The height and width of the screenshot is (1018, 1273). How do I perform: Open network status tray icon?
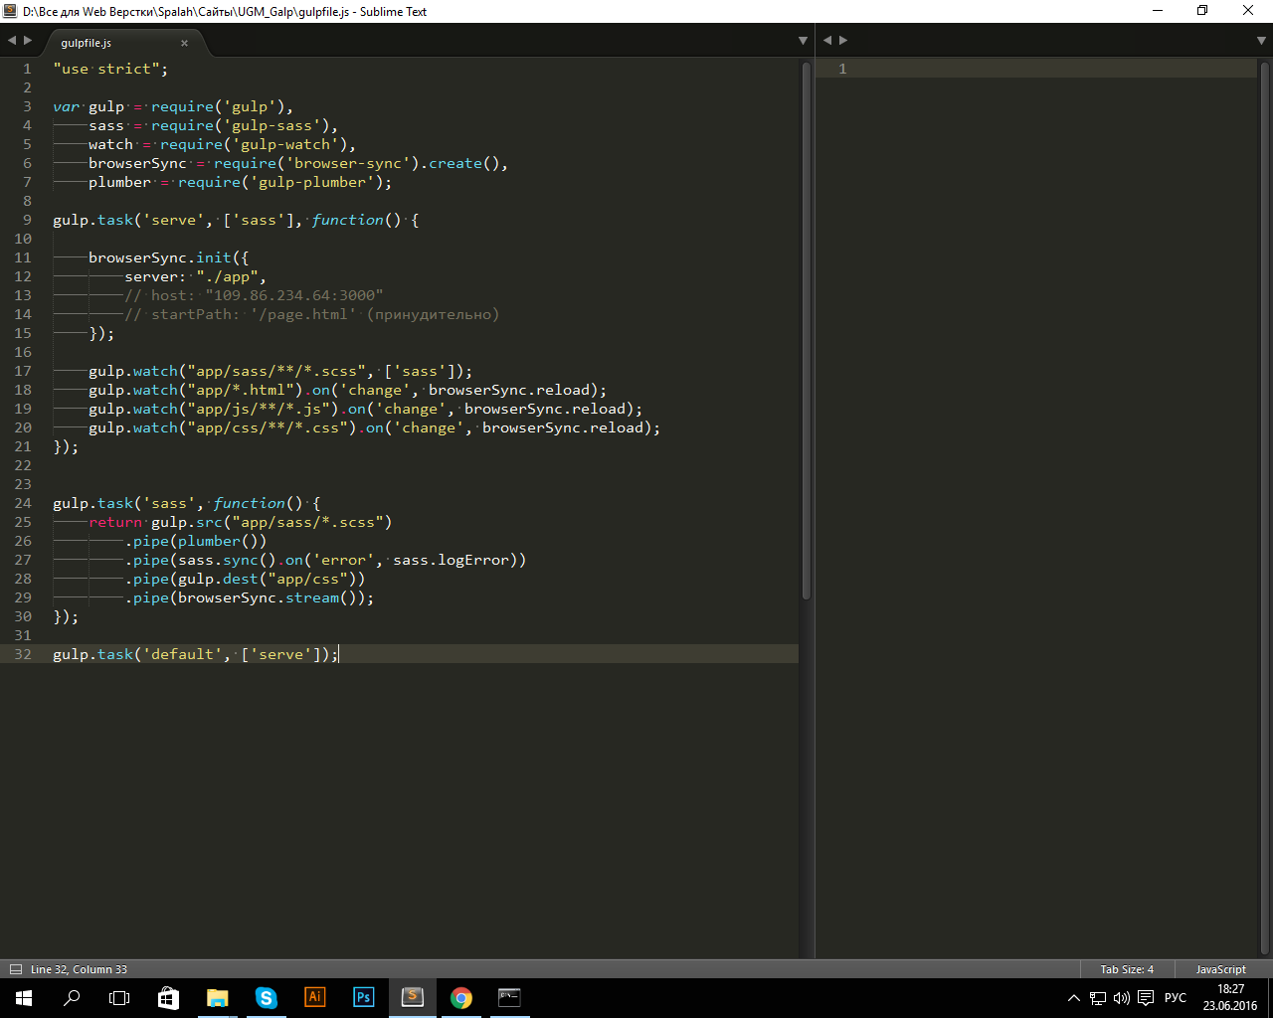1097,998
